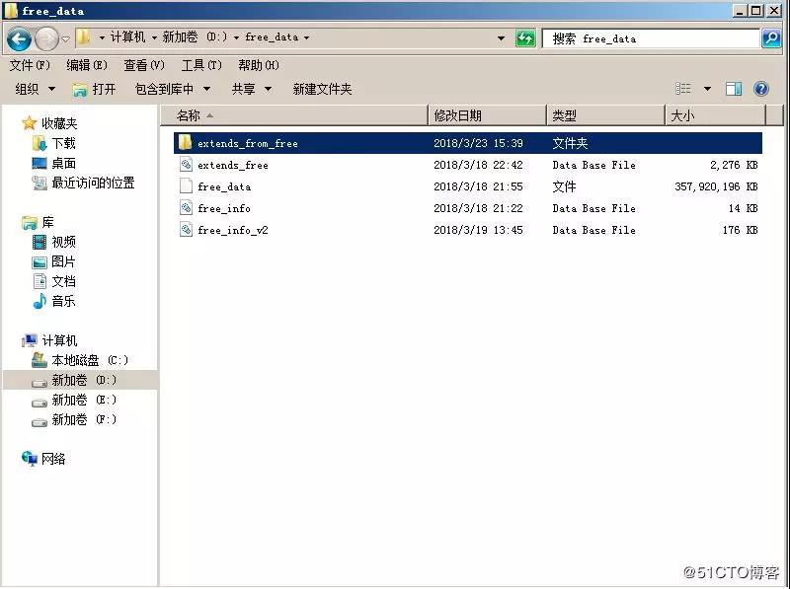Open the 文件(F) menu
The height and width of the screenshot is (589, 790).
click(30, 65)
